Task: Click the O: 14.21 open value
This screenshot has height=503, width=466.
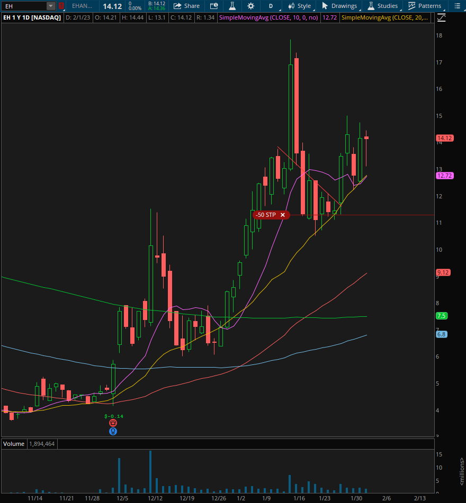Action: [x=106, y=17]
